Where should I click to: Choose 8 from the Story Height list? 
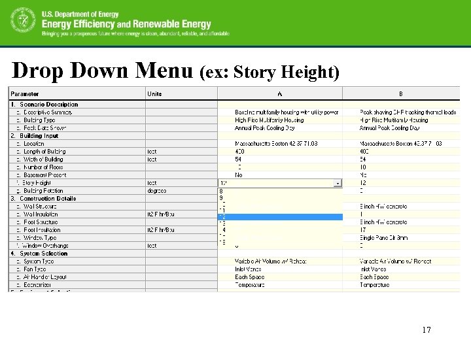280,191
